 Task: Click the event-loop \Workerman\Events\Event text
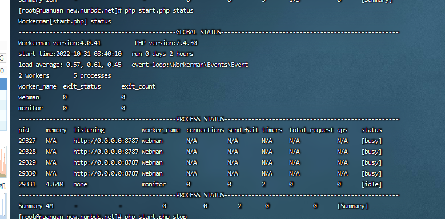click(190, 65)
